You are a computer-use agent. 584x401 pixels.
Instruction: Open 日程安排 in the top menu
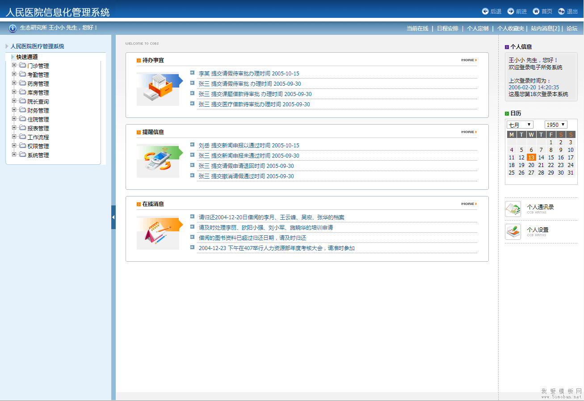click(x=447, y=28)
